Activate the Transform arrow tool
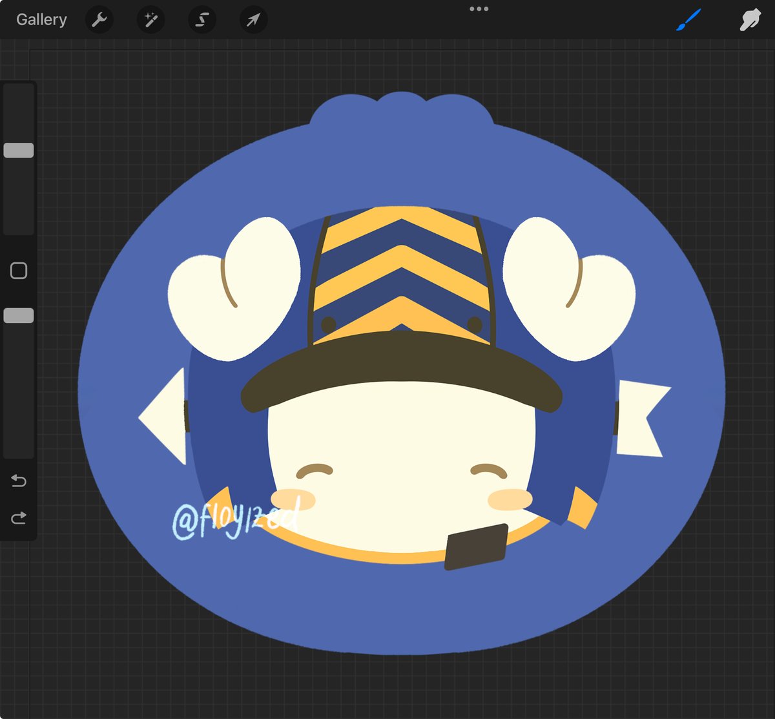Viewport: 775px width, 719px height. [x=253, y=20]
